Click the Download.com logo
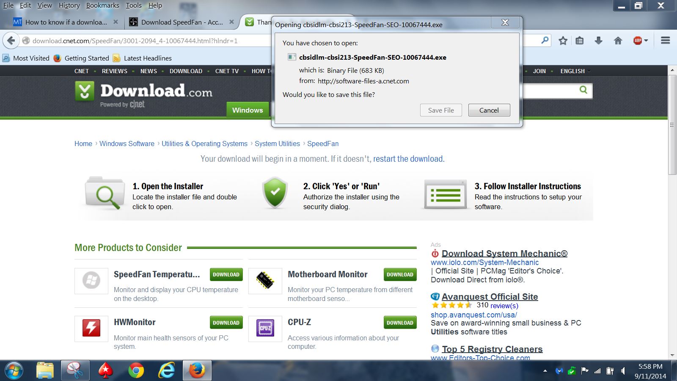 [144, 94]
